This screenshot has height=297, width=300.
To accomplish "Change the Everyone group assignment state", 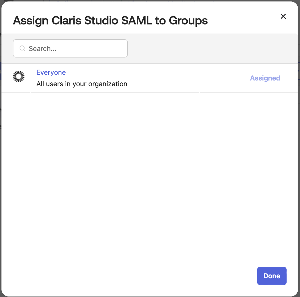I will pyautogui.click(x=265, y=78).
